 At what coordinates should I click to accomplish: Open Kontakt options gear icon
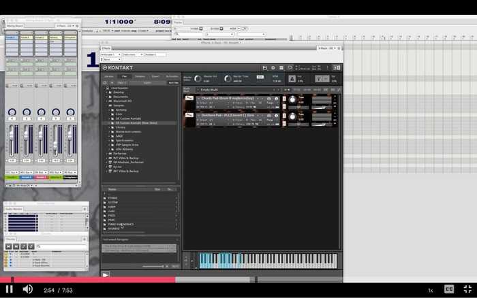(273, 68)
